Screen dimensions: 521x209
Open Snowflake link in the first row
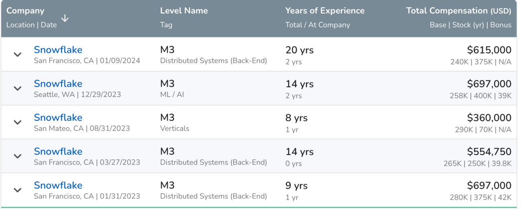[58, 50]
